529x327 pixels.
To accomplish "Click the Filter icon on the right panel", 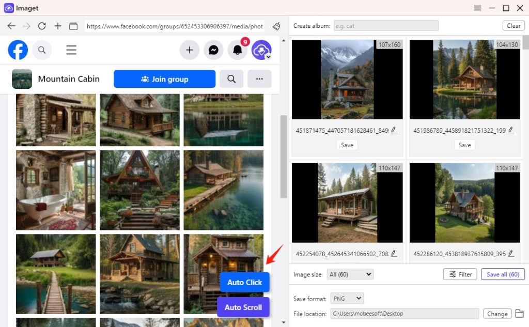I will (460, 274).
